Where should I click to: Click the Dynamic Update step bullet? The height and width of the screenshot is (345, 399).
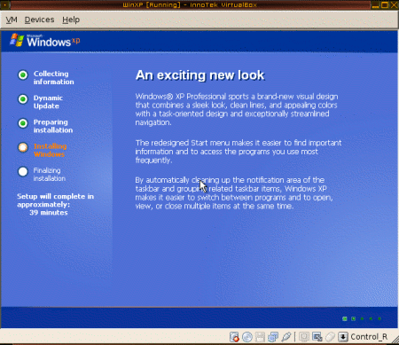pos(23,99)
